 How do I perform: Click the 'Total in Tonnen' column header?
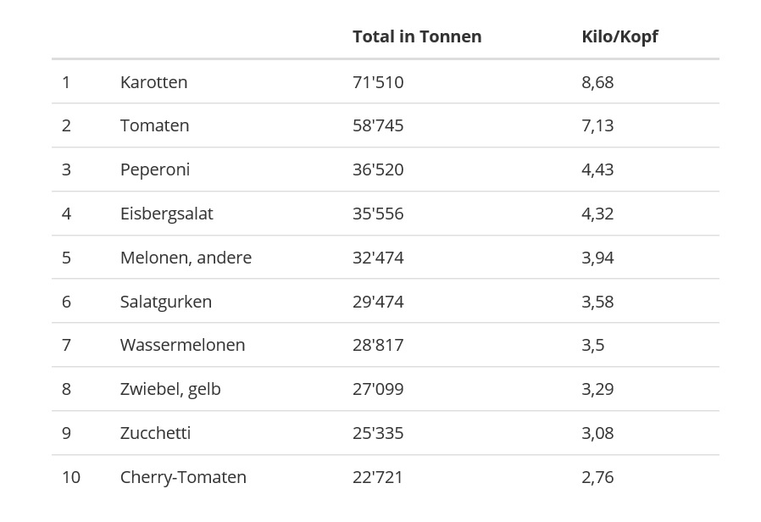point(416,36)
